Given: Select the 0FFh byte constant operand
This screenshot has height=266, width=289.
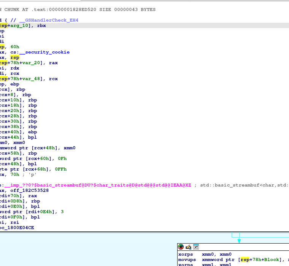Looking at the screenshot, I should tap(60, 169).
